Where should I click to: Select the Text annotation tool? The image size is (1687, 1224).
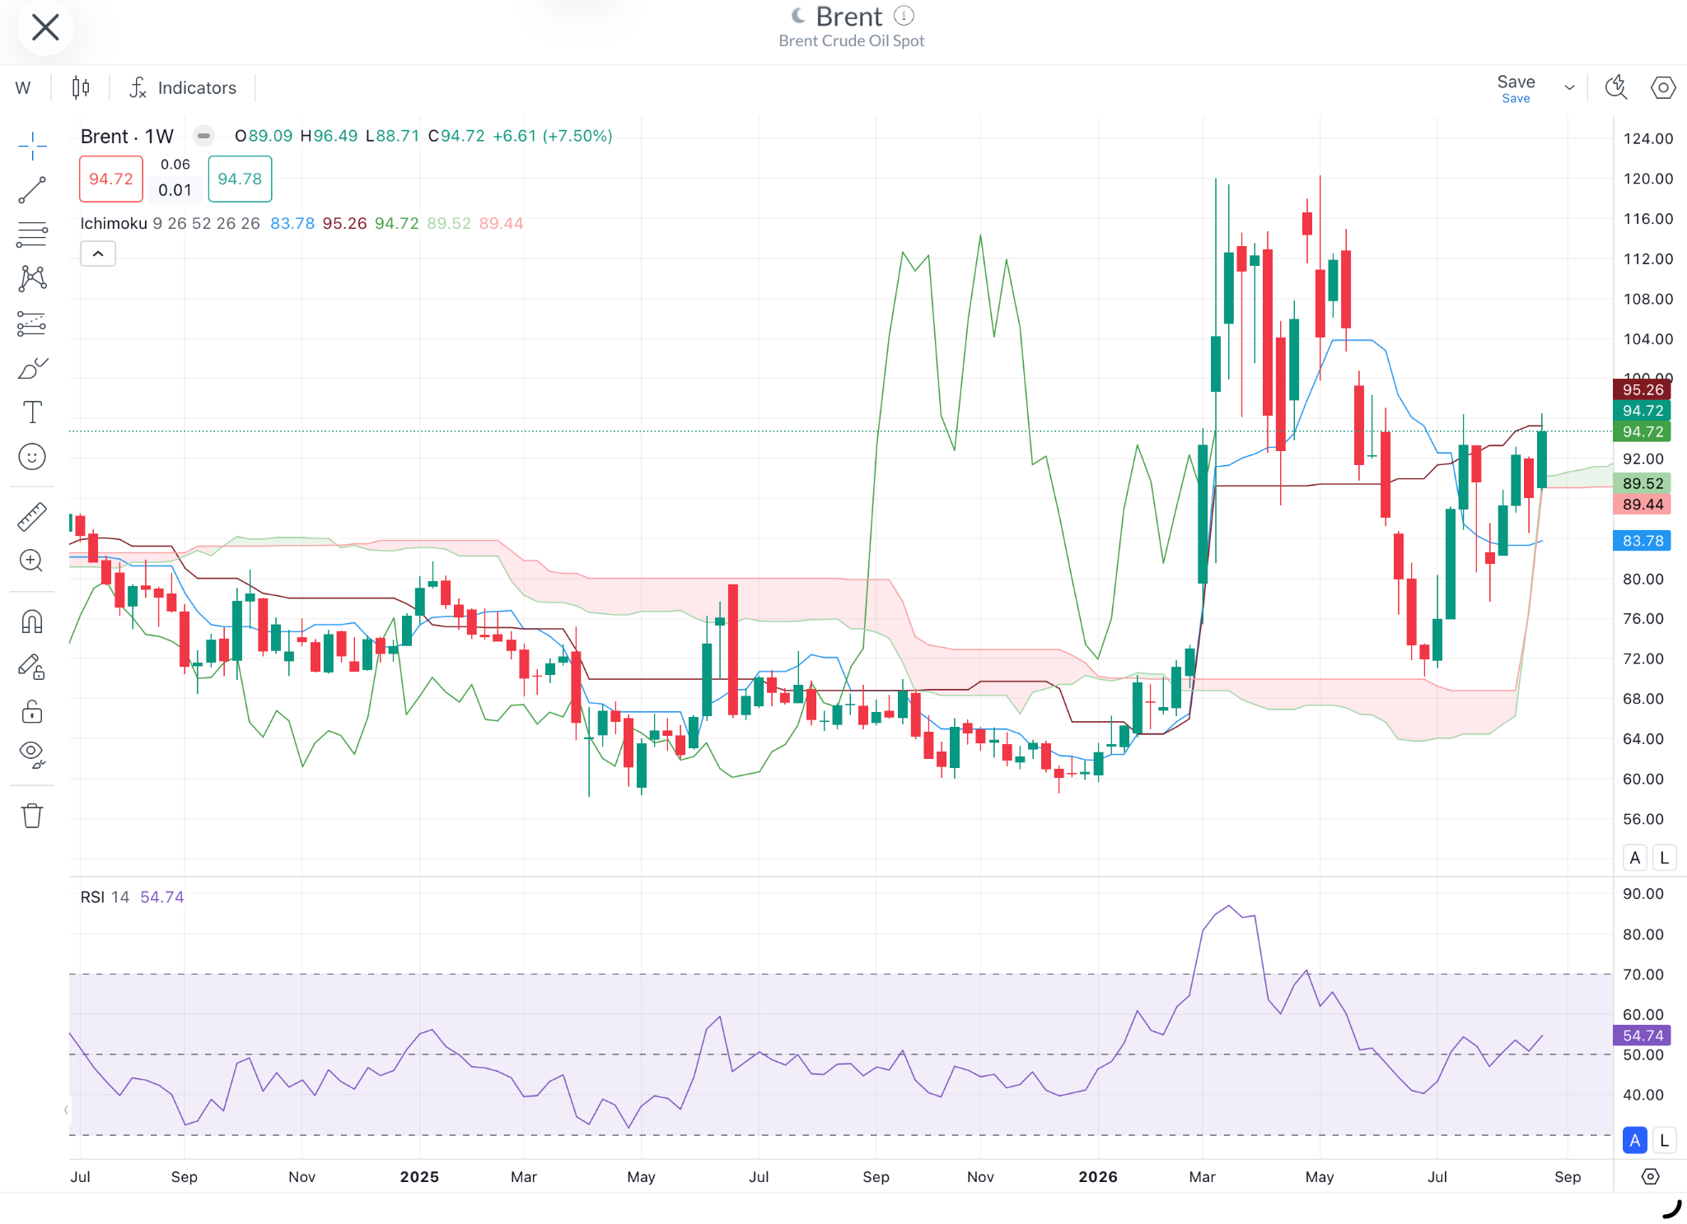(x=32, y=412)
